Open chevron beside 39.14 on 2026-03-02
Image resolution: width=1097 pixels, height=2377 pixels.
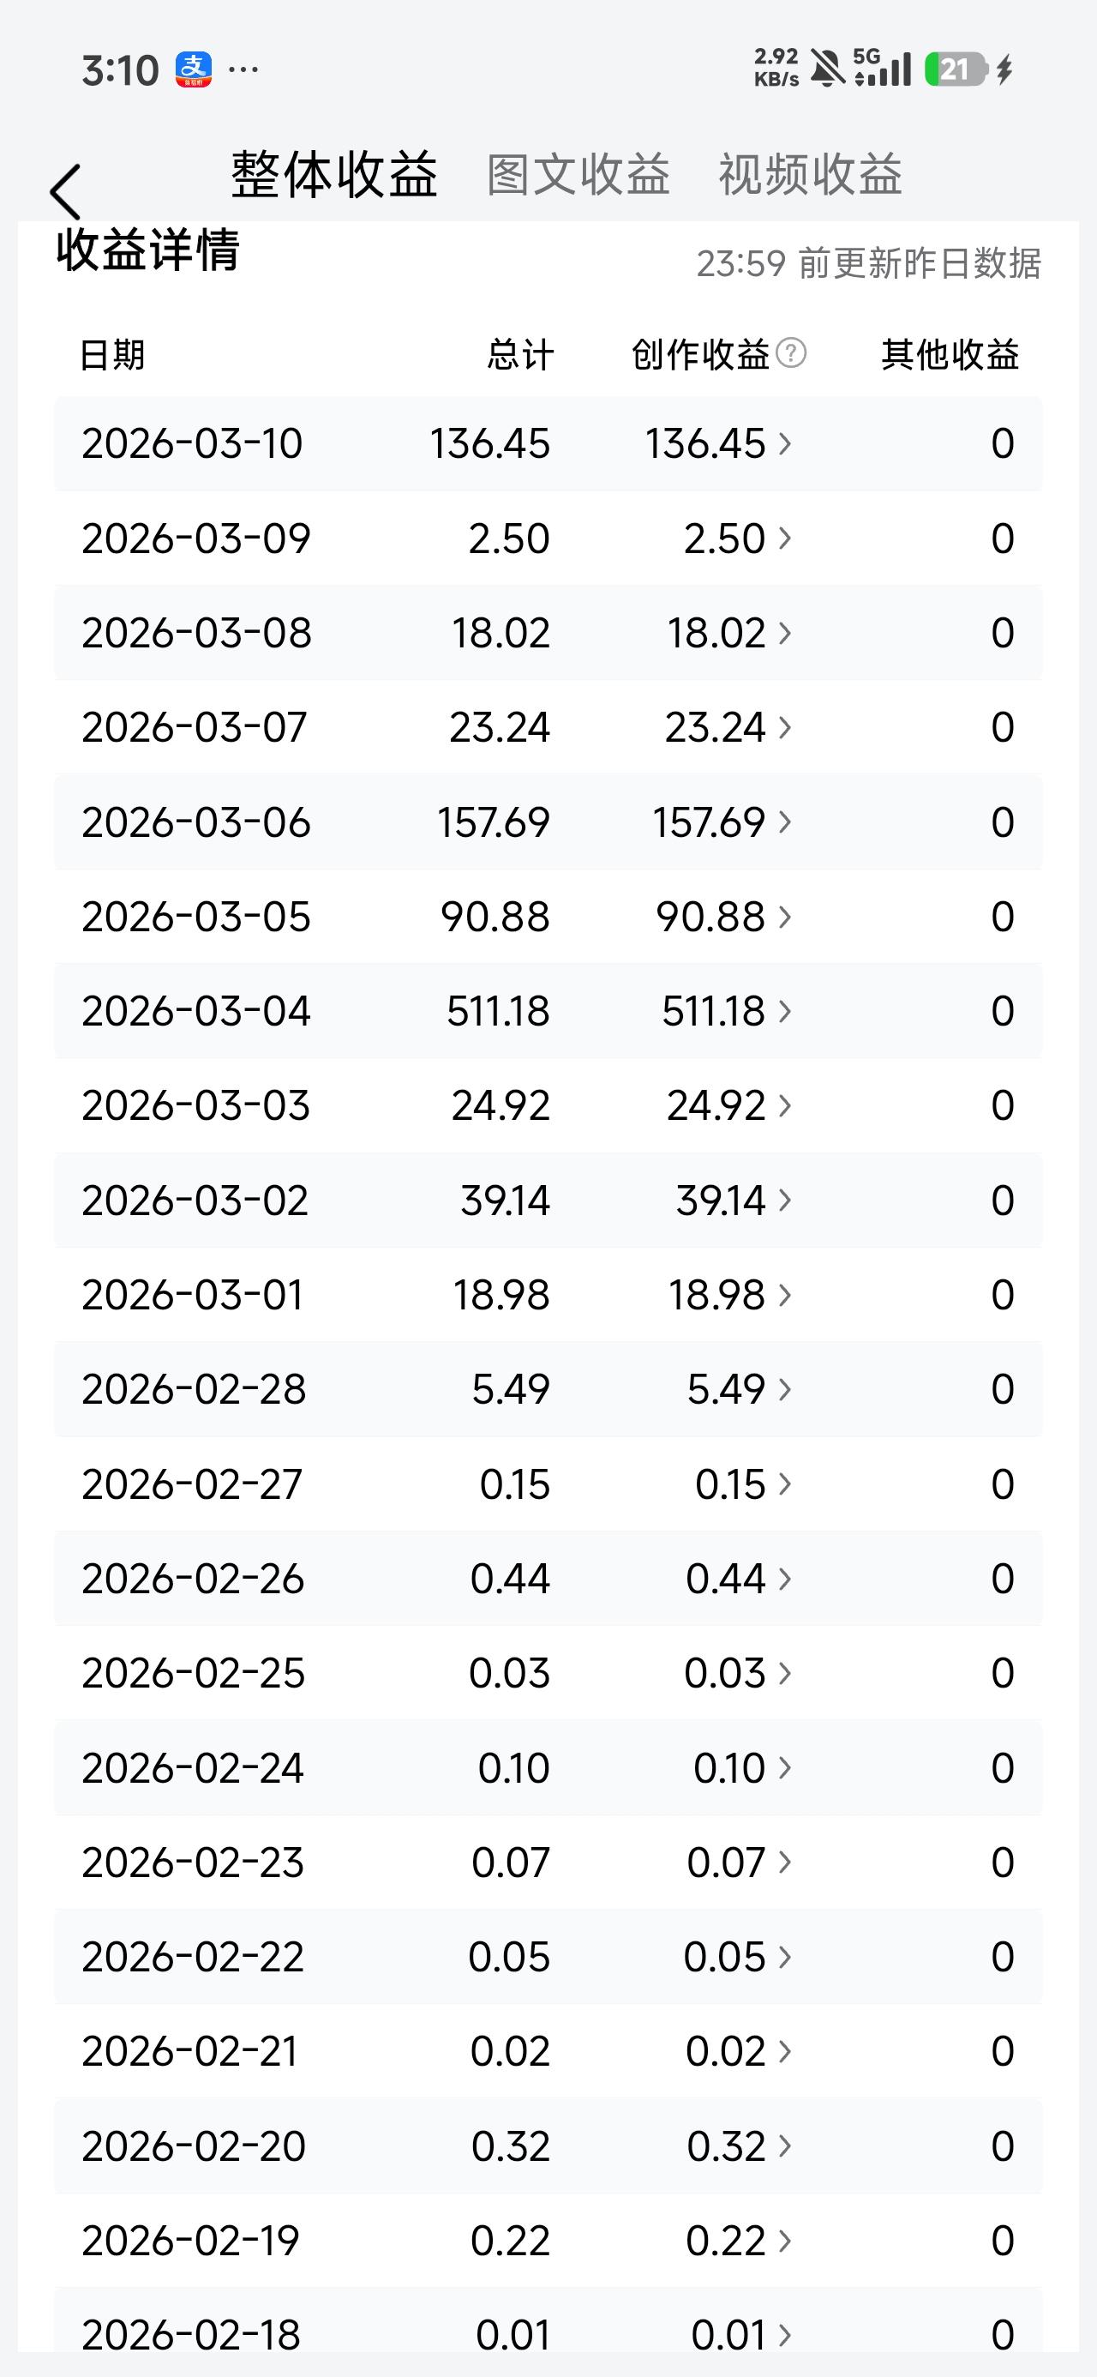(x=785, y=1201)
